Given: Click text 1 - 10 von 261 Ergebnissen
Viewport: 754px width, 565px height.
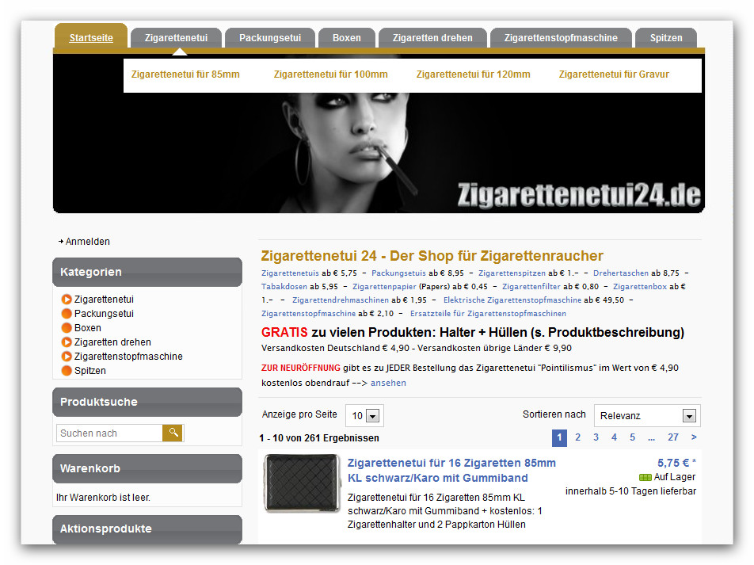Looking at the screenshot, I should (x=319, y=438).
